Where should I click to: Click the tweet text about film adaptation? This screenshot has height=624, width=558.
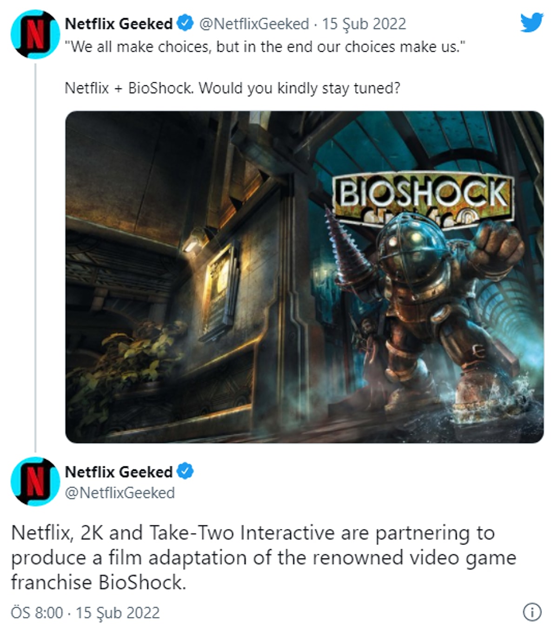pos(264,558)
